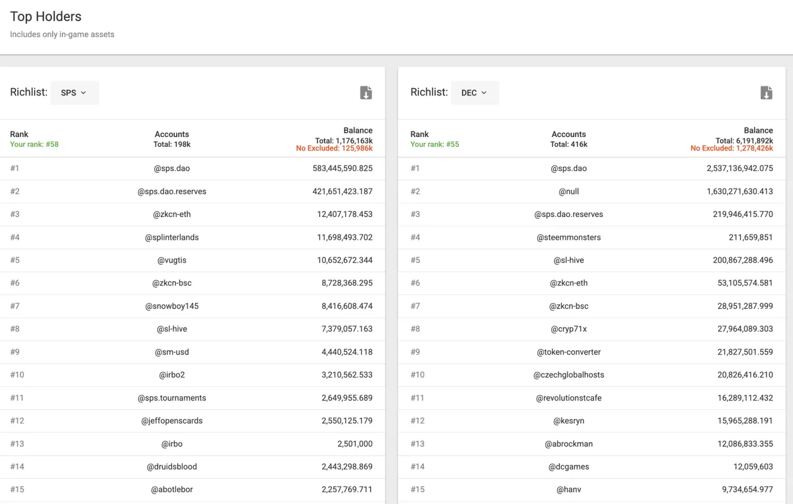Click the SPS Balance column header
This screenshot has width=793, height=504.
[x=358, y=130]
